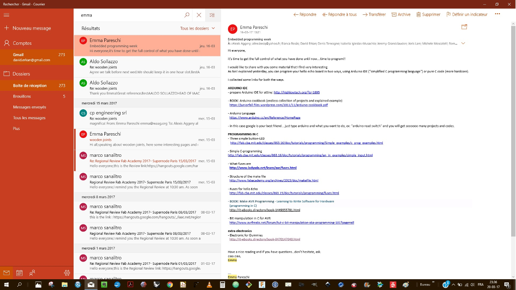Open arduino.cc Reference HomePage link
The width and height of the screenshot is (516, 290).
[265, 118]
